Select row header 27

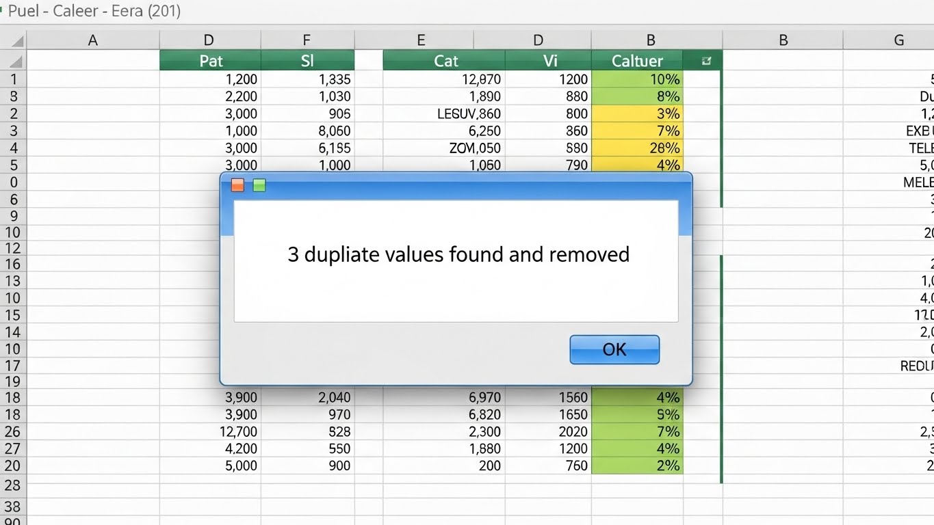coord(14,448)
